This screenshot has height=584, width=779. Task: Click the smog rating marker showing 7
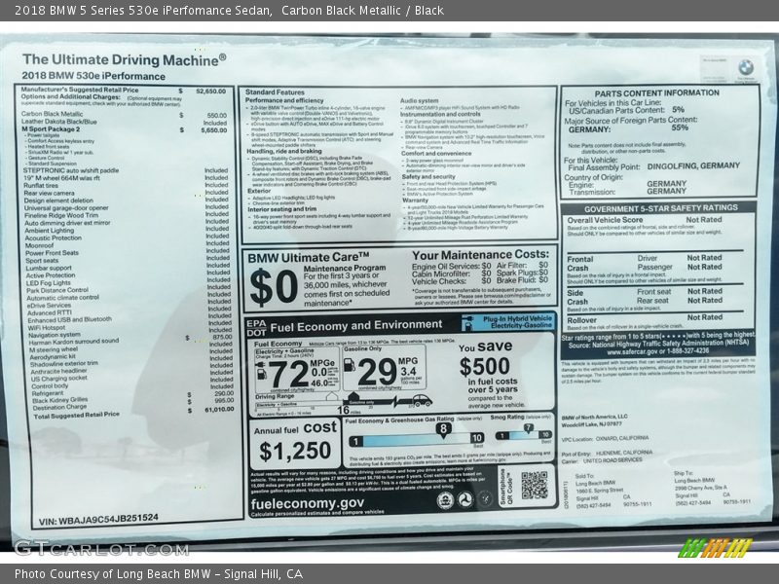(528, 428)
